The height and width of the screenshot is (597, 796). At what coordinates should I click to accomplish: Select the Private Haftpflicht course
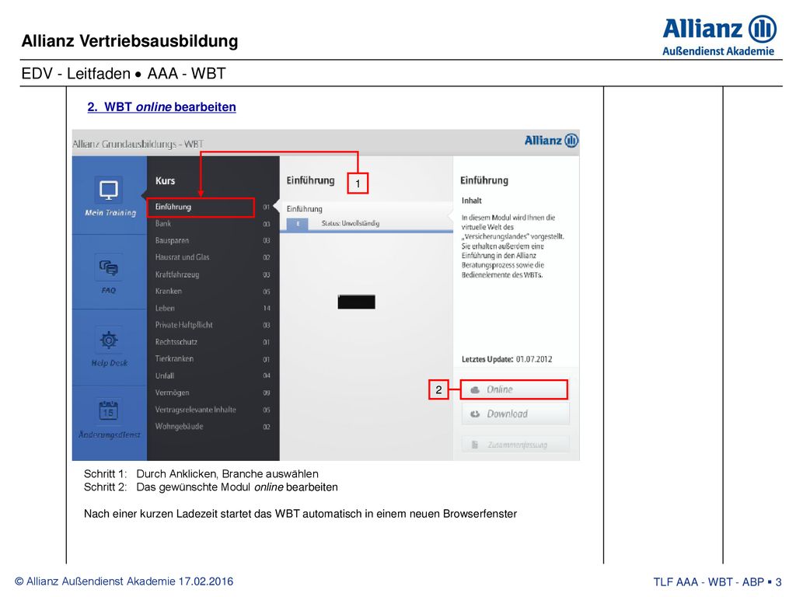pos(213,325)
